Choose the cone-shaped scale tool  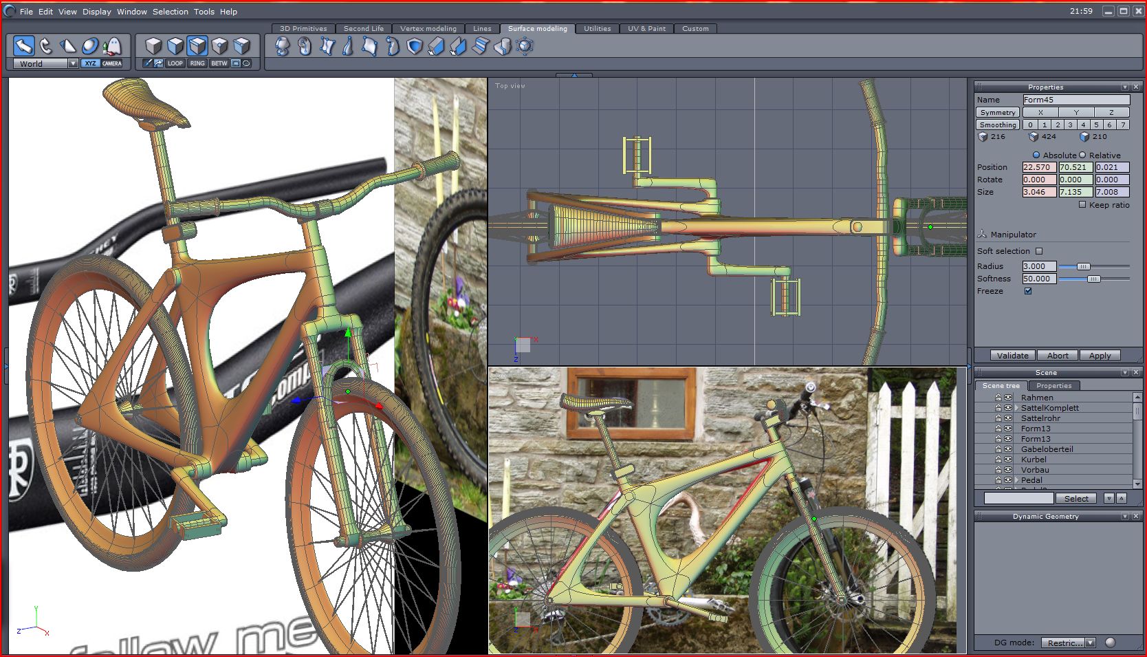click(x=68, y=46)
